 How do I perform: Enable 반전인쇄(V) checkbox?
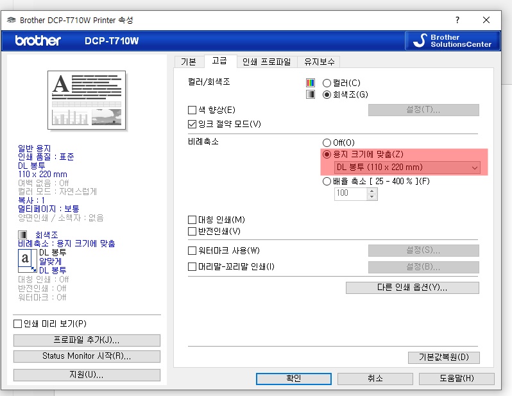tap(192, 231)
